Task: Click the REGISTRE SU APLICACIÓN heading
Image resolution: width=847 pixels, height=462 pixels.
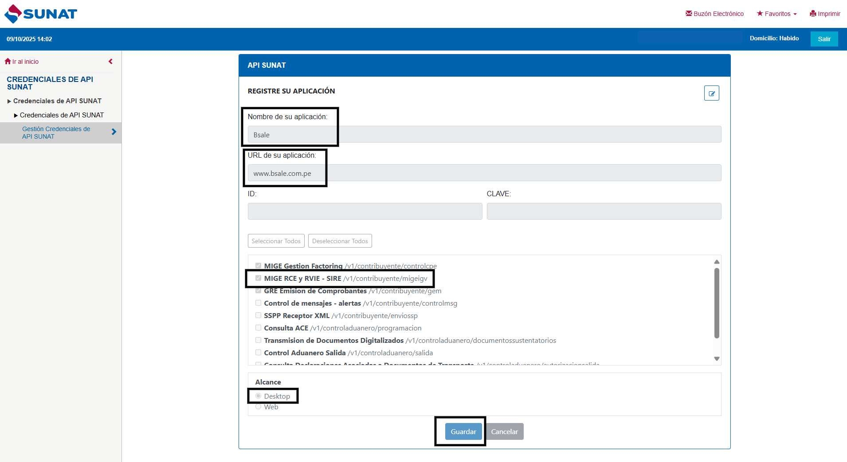Action: [x=291, y=91]
